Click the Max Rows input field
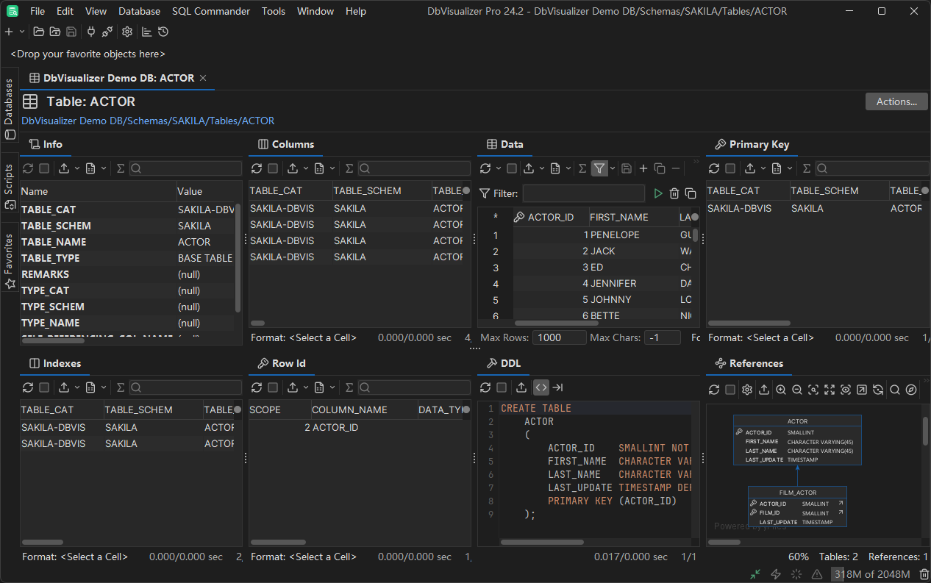Screen dimensions: 931x583 tap(559, 337)
